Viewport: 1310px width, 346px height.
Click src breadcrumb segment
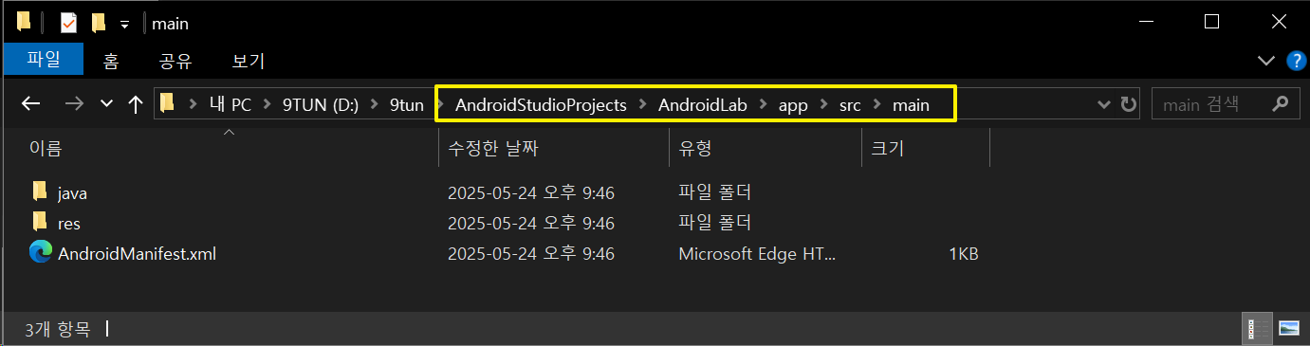[x=851, y=104]
